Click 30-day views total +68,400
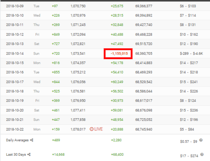 click(117, 155)
